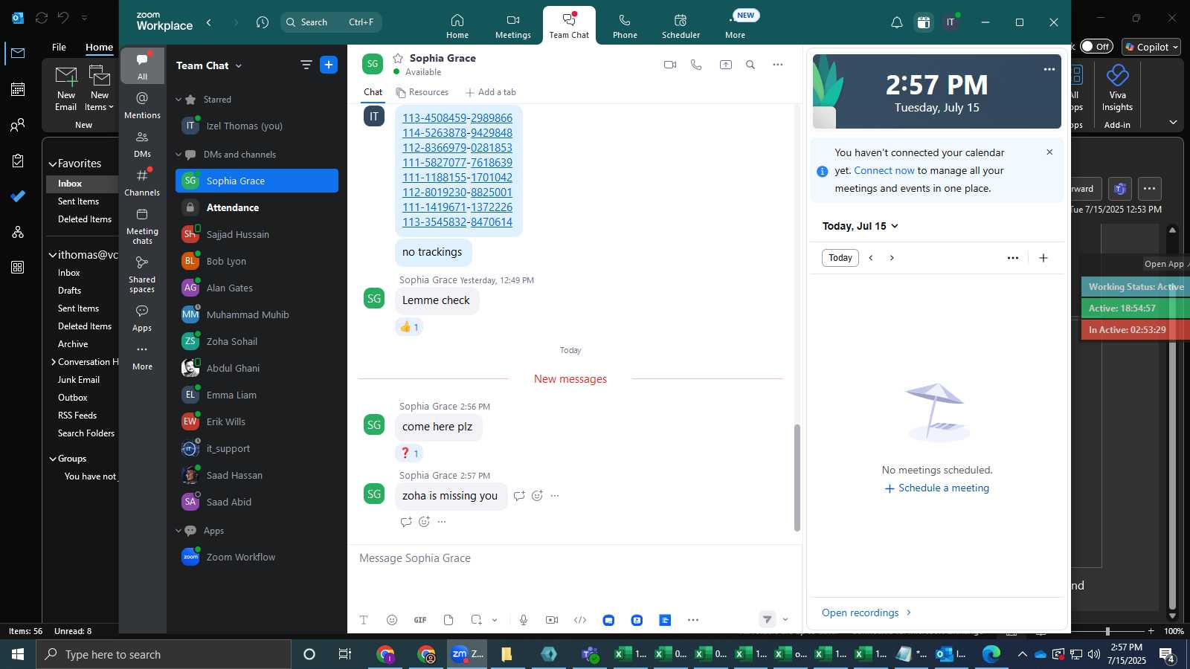Image resolution: width=1190 pixels, height=669 pixels.
Task: Star the Sophia Grace conversation
Action: (398, 58)
